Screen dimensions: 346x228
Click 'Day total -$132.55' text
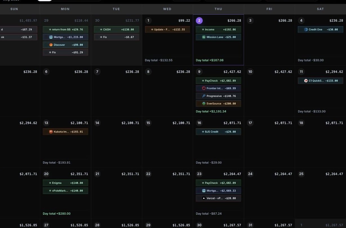tap(159, 60)
